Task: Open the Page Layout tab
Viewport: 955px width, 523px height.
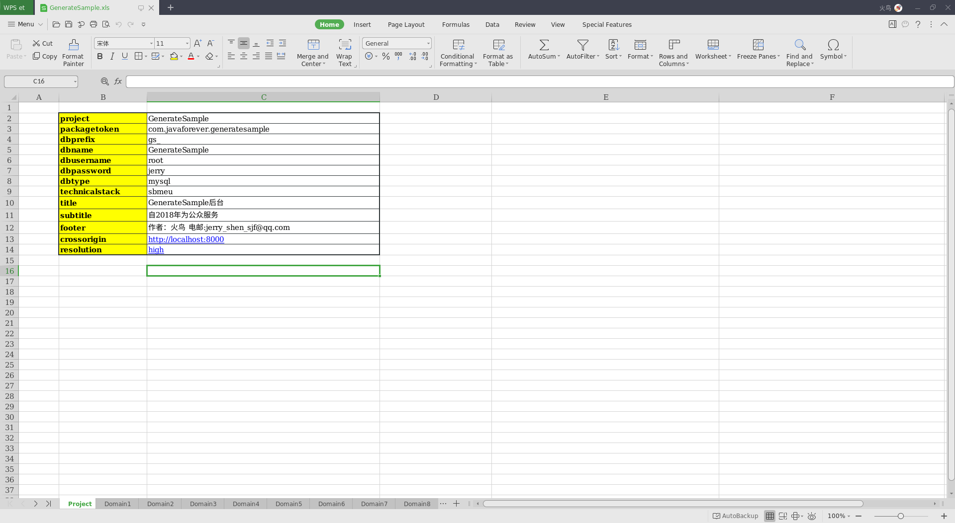Action: click(406, 24)
